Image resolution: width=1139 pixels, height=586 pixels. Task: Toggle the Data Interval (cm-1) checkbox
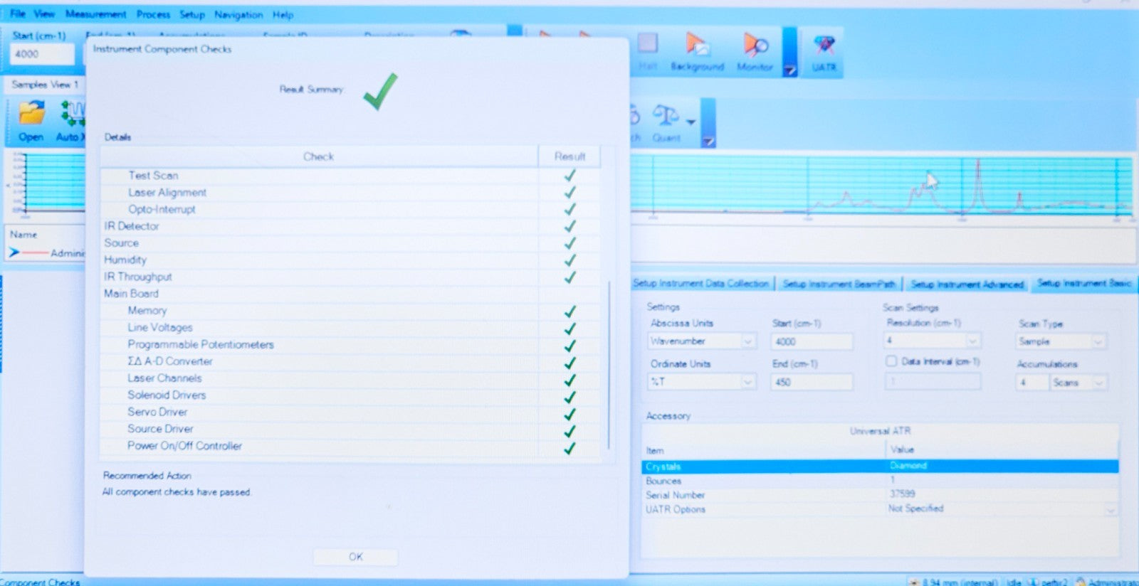891,361
